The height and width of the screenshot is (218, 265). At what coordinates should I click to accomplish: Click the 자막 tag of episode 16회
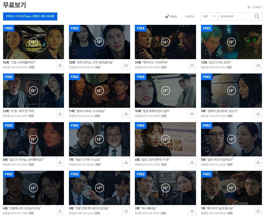[x=32, y=67]
